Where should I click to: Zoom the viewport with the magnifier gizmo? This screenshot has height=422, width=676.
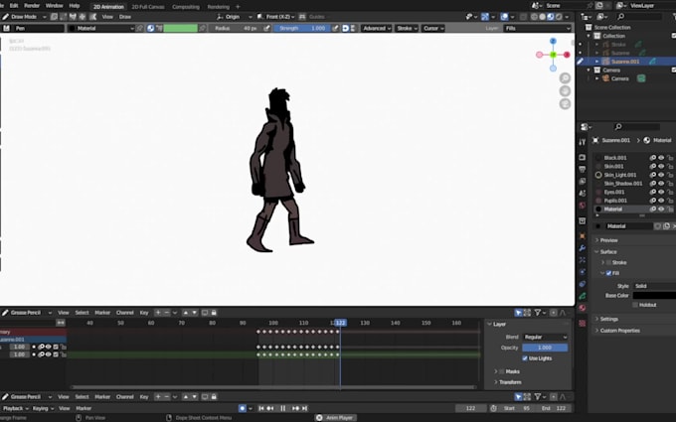pos(565,77)
